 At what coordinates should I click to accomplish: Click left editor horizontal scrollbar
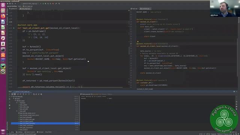tap(70, 87)
